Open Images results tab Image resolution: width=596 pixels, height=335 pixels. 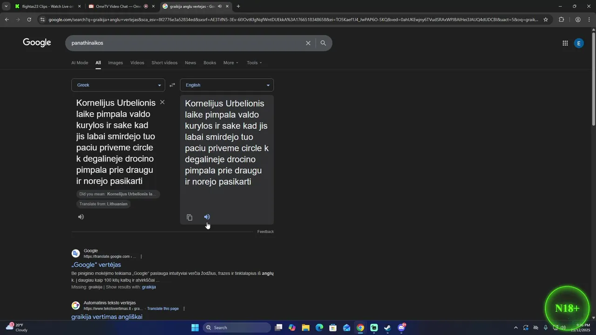115,63
